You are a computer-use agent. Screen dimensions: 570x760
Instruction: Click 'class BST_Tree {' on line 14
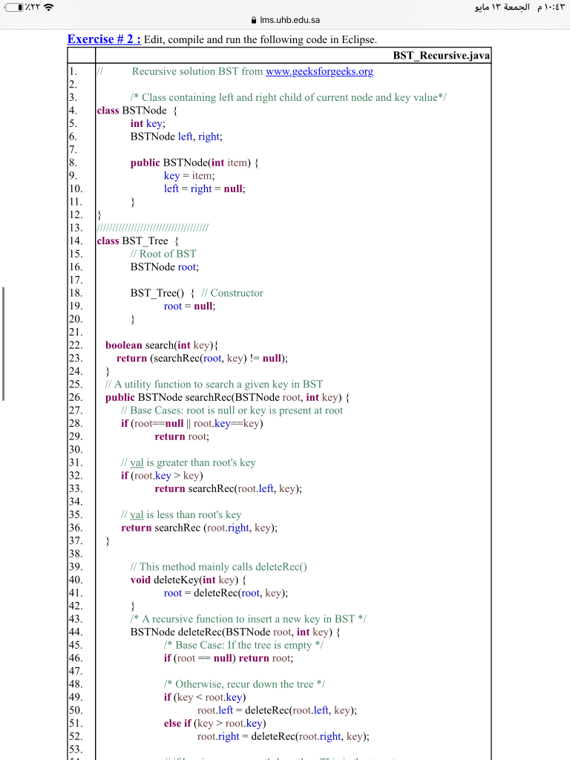(137, 241)
